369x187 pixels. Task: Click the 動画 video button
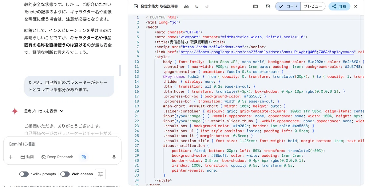pos(27,157)
